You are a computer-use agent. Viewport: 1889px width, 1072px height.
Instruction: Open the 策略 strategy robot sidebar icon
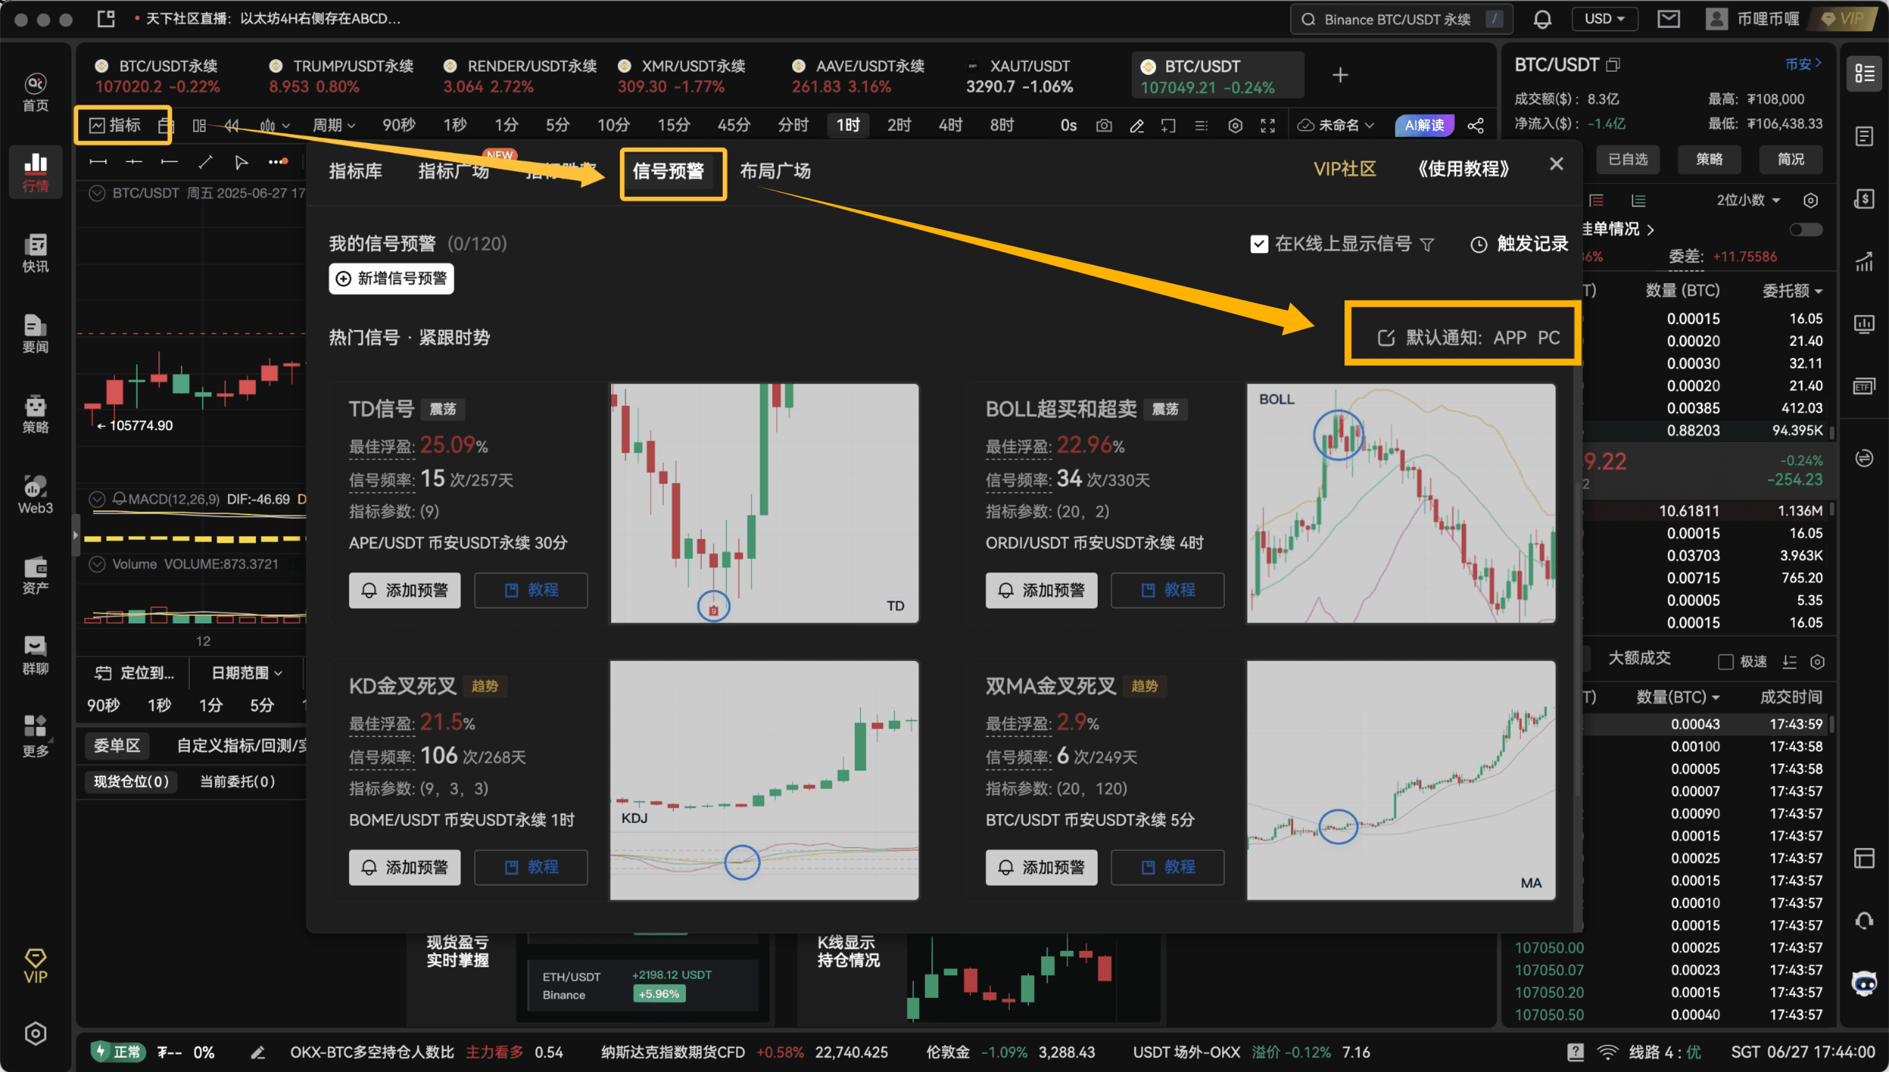coord(35,414)
